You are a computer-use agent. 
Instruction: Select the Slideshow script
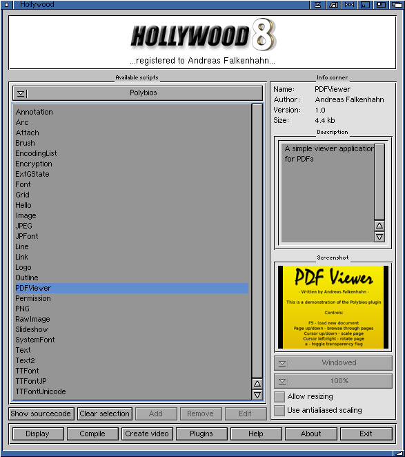(132, 329)
